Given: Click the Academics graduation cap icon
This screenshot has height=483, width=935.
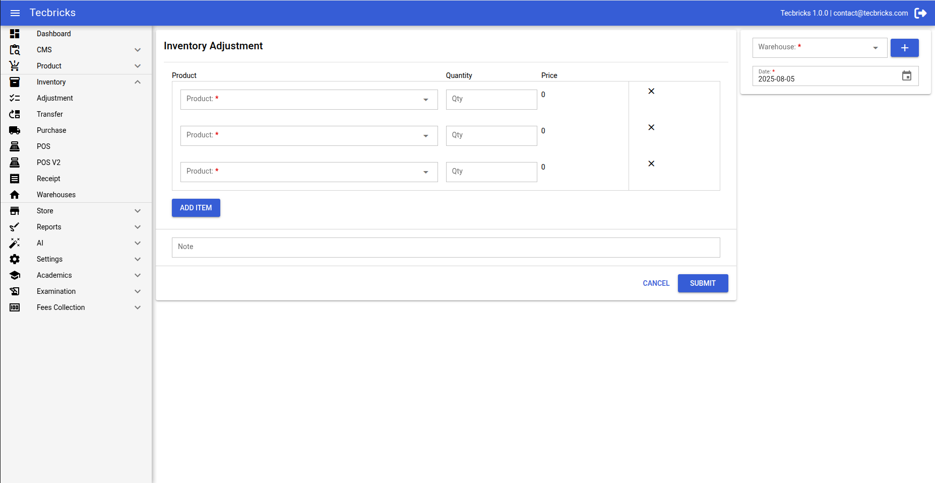Looking at the screenshot, I should 15,275.
